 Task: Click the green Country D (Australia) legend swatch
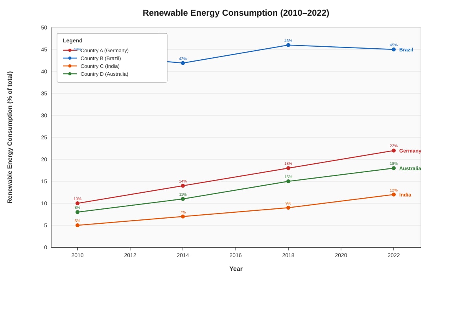click(70, 74)
